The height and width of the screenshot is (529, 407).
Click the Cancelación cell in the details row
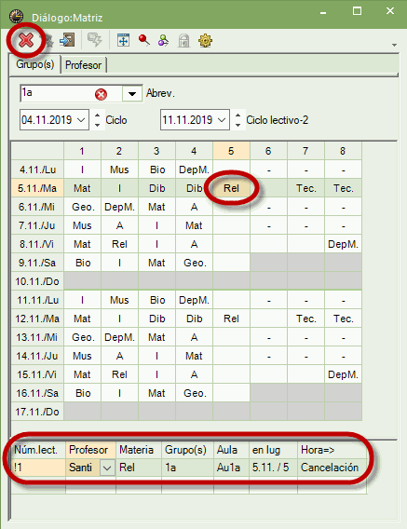(x=330, y=468)
